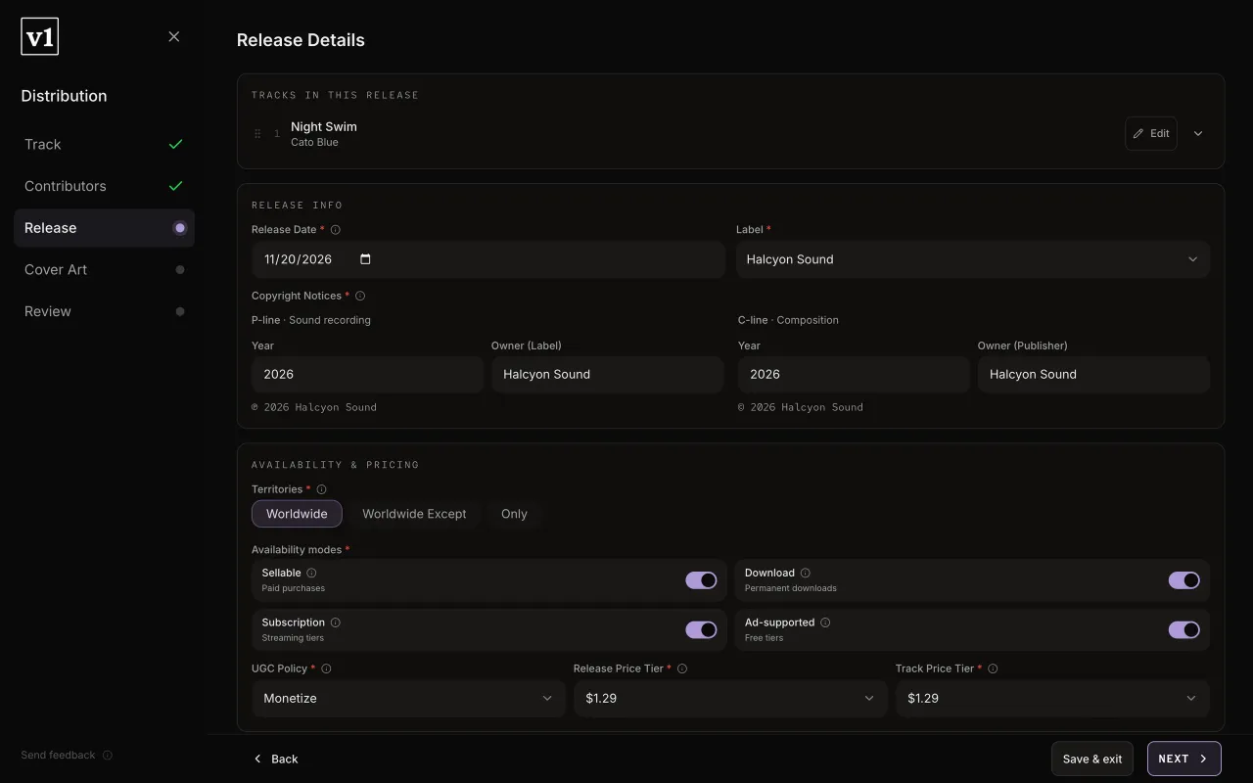
Task: Open the Cover Art step
Action: 104,270
